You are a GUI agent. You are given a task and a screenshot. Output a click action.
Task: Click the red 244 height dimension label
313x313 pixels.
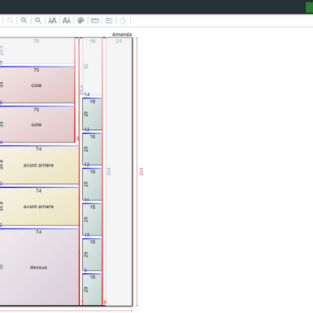click(141, 171)
